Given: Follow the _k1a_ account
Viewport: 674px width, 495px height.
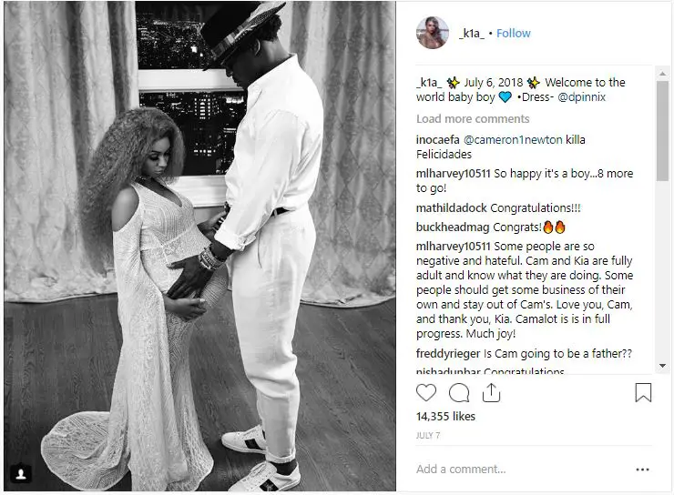Looking at the screenshot, I should tap(513, 34).
